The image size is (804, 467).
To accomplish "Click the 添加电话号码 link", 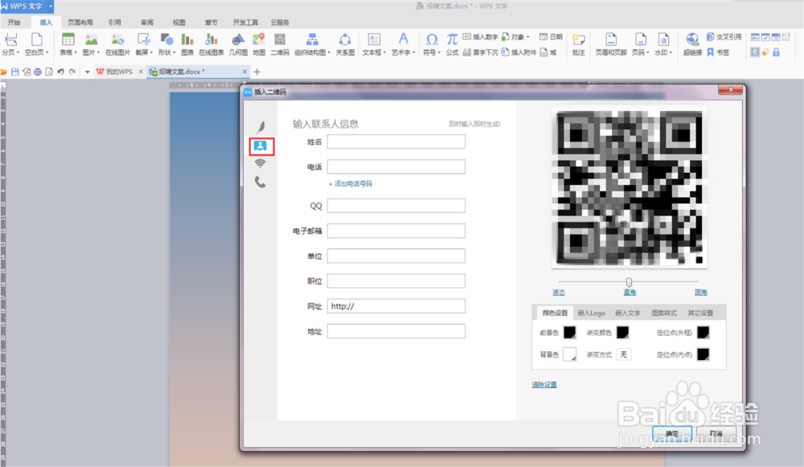I will (351, 184).
